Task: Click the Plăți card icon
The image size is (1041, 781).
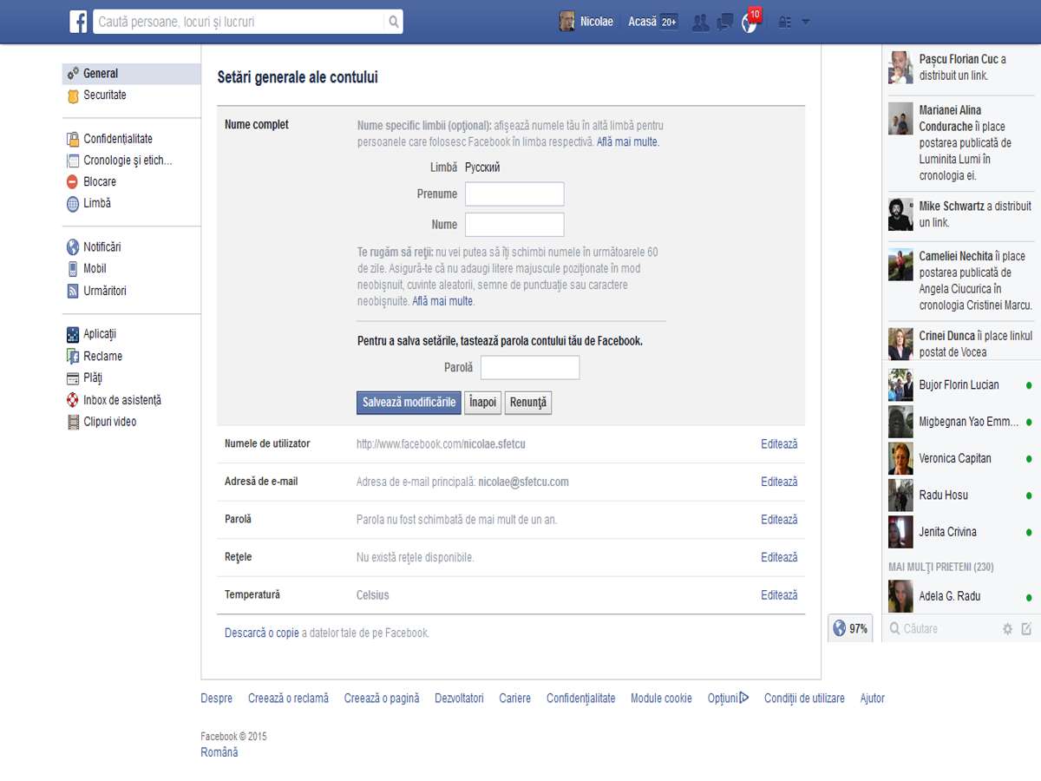Action: [73, 378]
